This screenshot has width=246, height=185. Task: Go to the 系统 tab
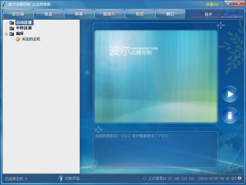pos(140,14)
